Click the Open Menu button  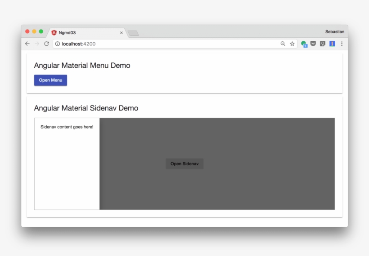(x=50, y=80)
